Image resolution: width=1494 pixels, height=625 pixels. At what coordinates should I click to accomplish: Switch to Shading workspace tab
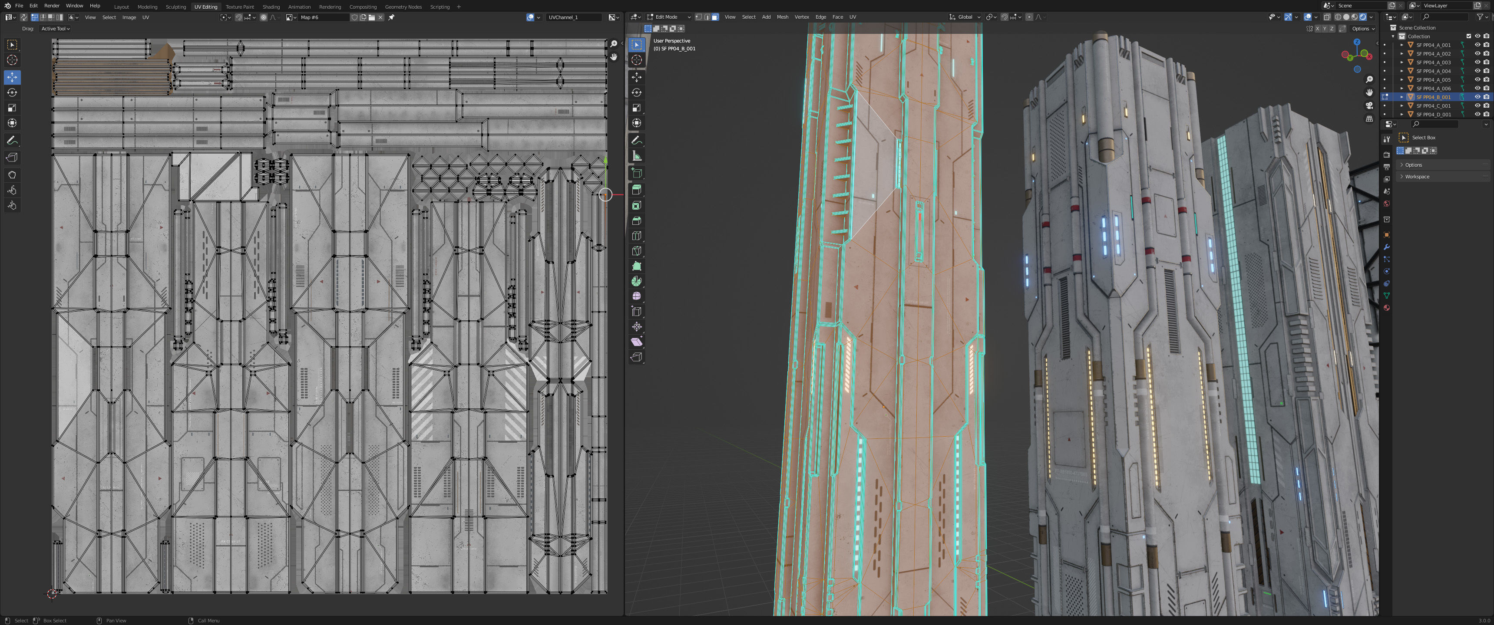[x=271, y=7]
